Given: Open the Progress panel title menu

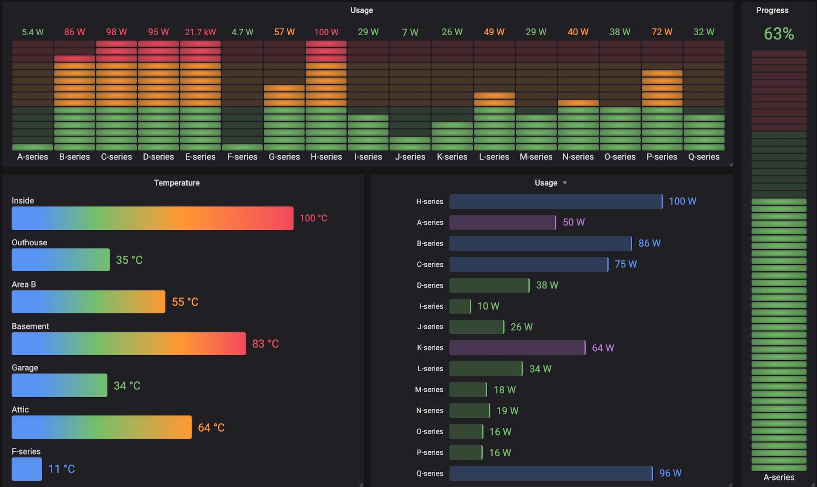Looking at the screenshot, I should point(772,10).
